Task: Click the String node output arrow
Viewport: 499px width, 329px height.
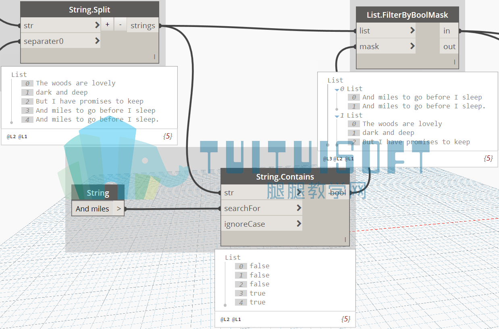Action: pos(119,209)
